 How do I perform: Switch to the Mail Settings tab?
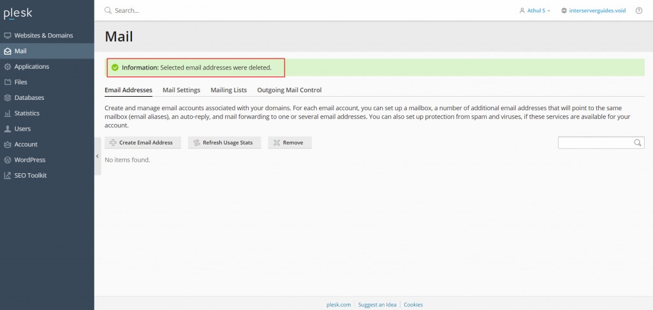181,90
